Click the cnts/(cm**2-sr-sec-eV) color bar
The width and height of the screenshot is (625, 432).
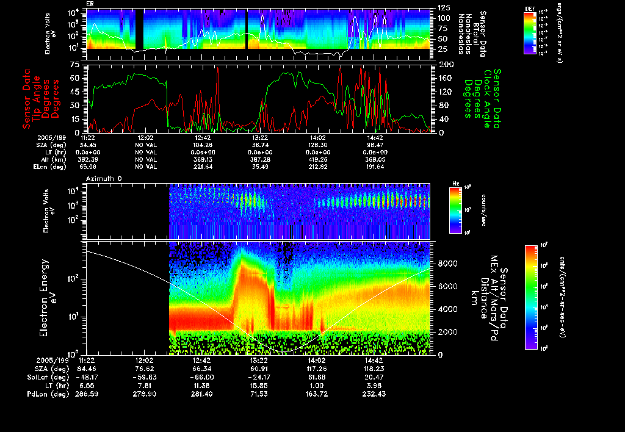click(531, 297)
